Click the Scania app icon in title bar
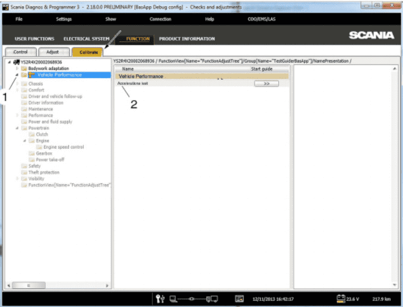The width and height of the screenshot is (403, 307). [5, 7]
